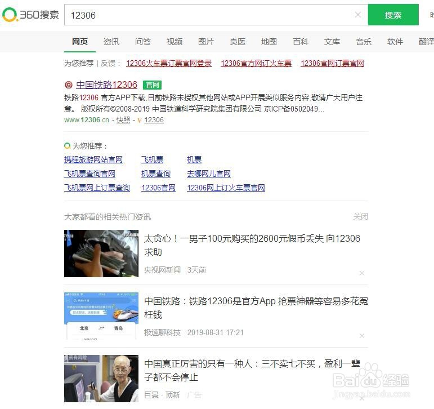Open the www.12306.cn URL
This screenshot has height=409, width=434.
(87, 120)
